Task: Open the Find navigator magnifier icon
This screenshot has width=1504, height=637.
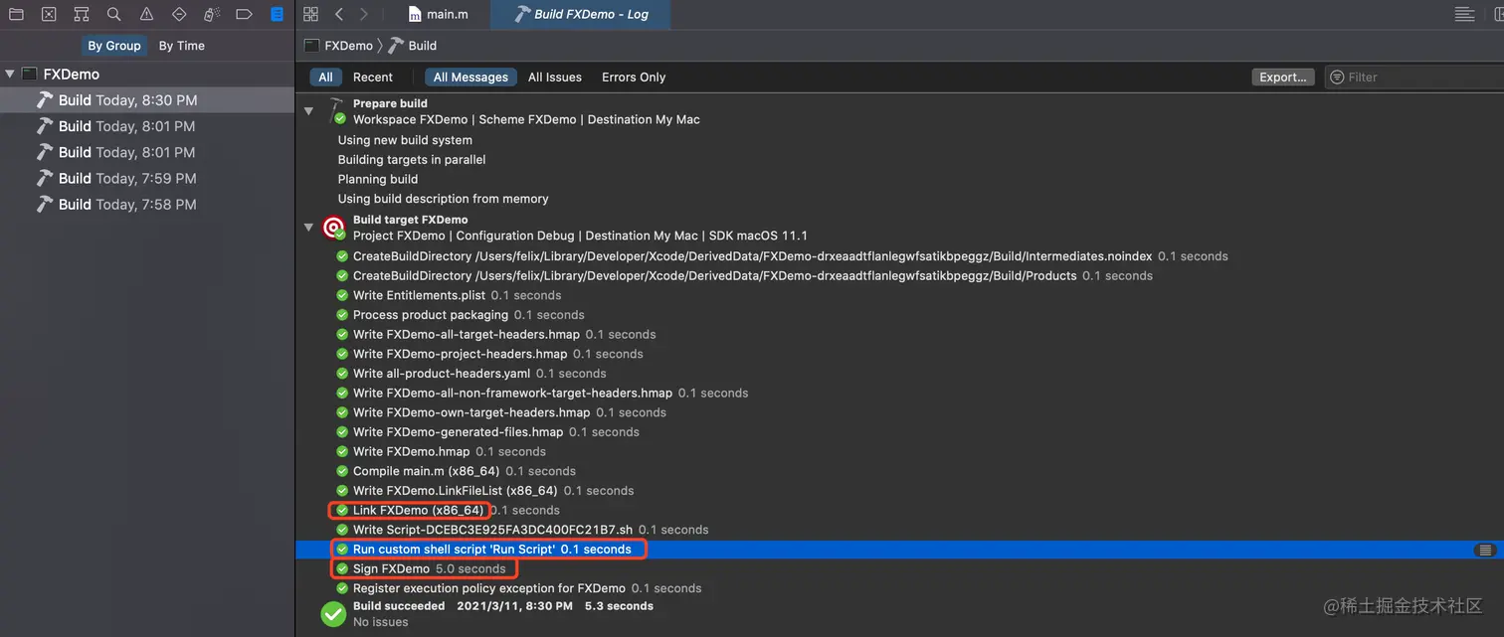Action: tap(113, 14)
